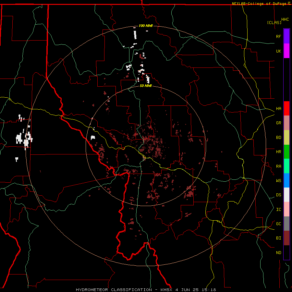Click the 50 NMI range ring label

point(146,86)
